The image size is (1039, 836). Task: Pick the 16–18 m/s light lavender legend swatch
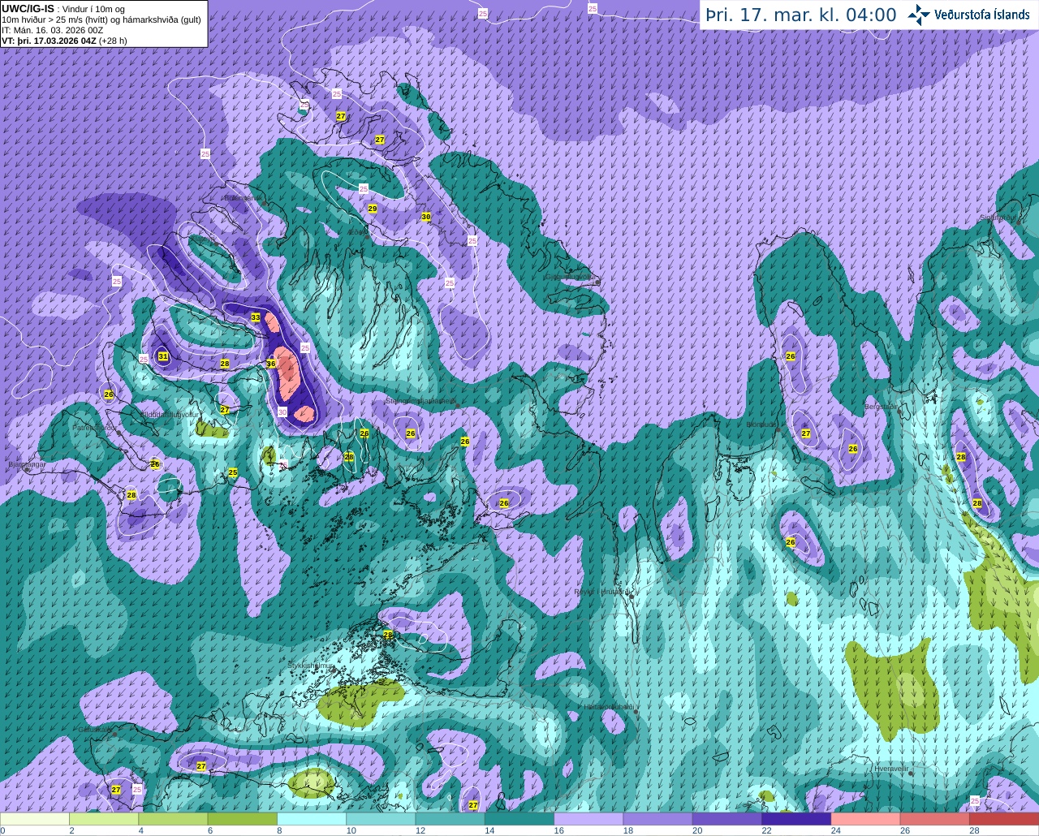coord(588,818)
